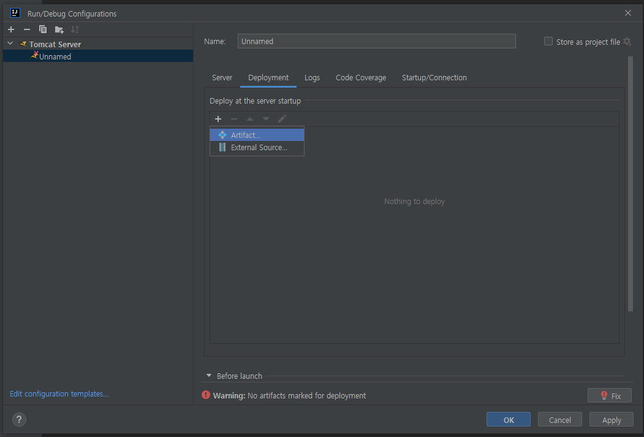This screenshot has height=437, width=644.
Task: Click the IntelliJ IDEA logo icon
Action: [15, 13]
